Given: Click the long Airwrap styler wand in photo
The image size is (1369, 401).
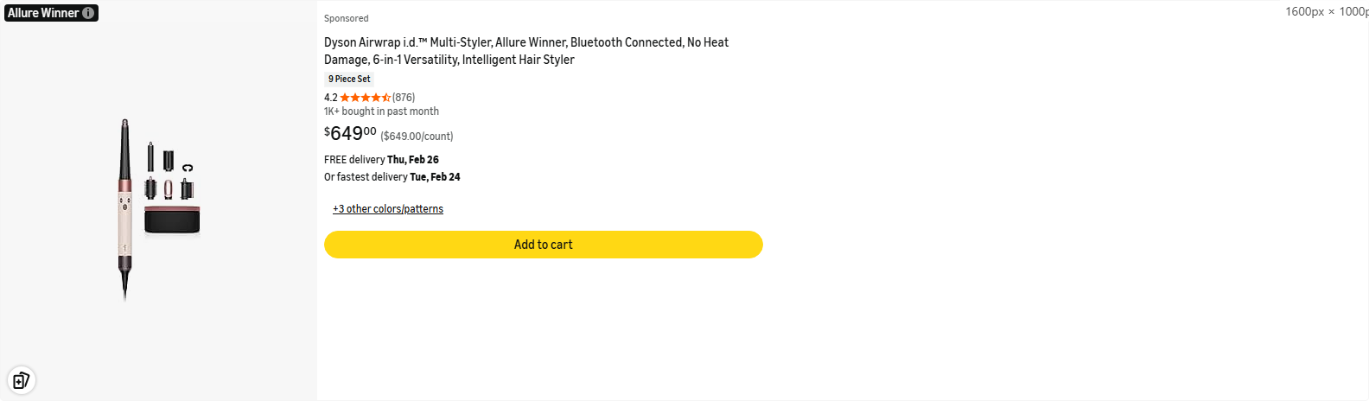Looking at the screenshot, I should pos(125,207).
